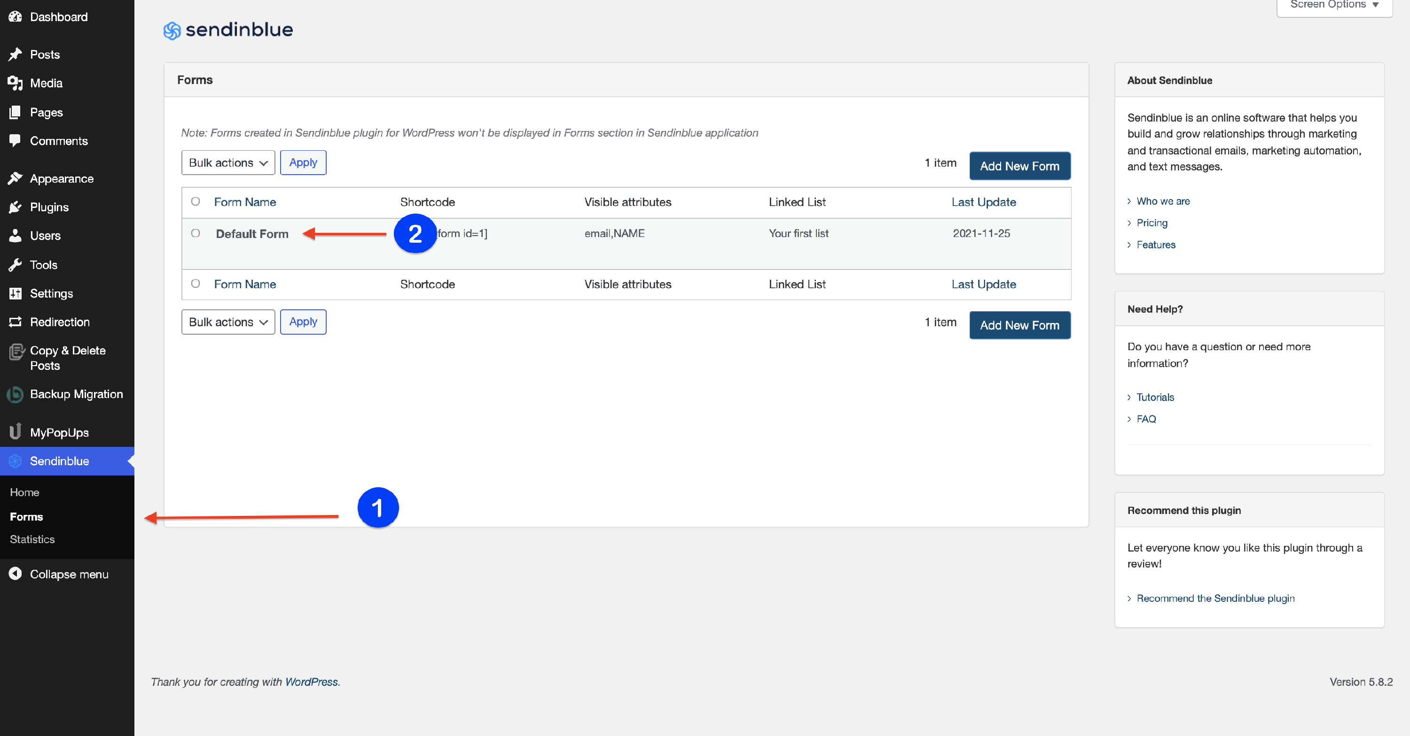Click the Sendinblue logo in the header

pos(227,30)
